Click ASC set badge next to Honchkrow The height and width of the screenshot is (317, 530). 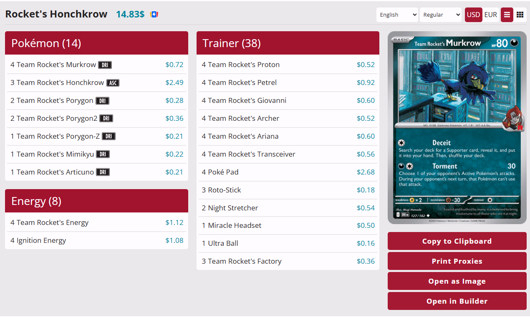113,83
